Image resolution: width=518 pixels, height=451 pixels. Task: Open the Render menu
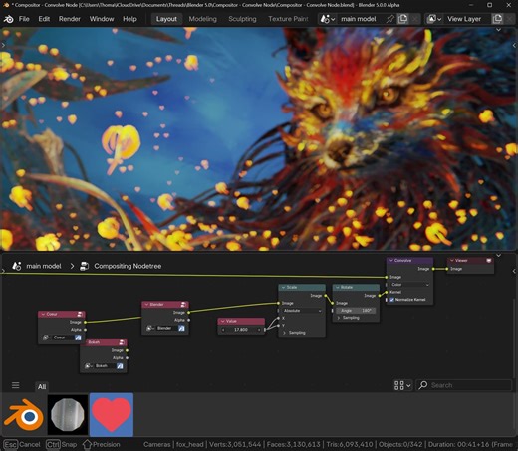(70, 19)
